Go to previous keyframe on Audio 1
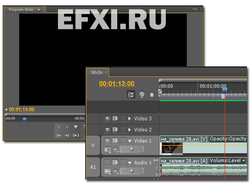 124,171
